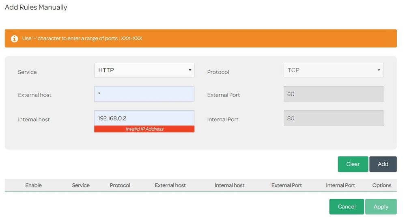Click the Options column header
This screenshot has height=217, width=405.
click(381, 185)
